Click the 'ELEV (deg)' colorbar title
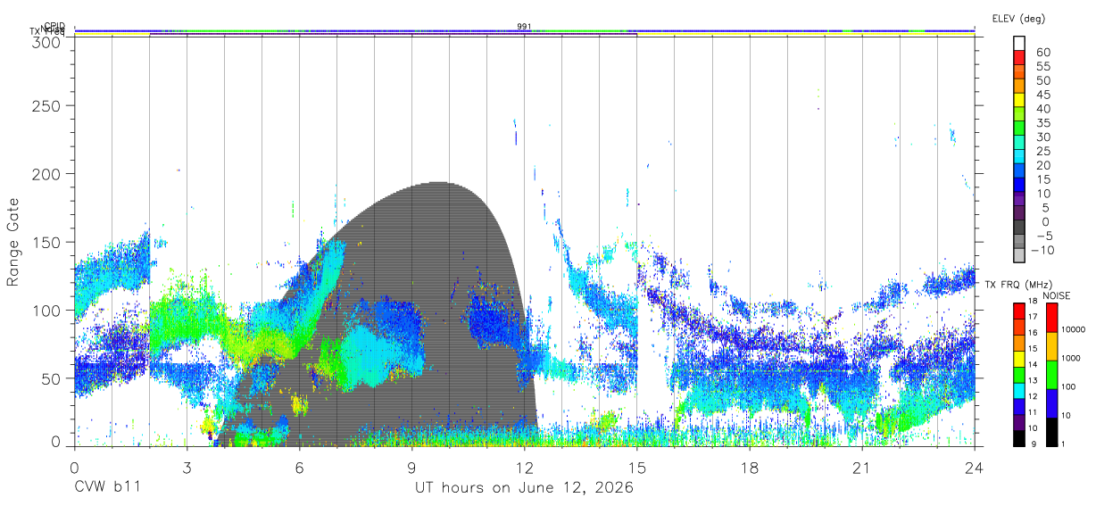 [1018, 18]
